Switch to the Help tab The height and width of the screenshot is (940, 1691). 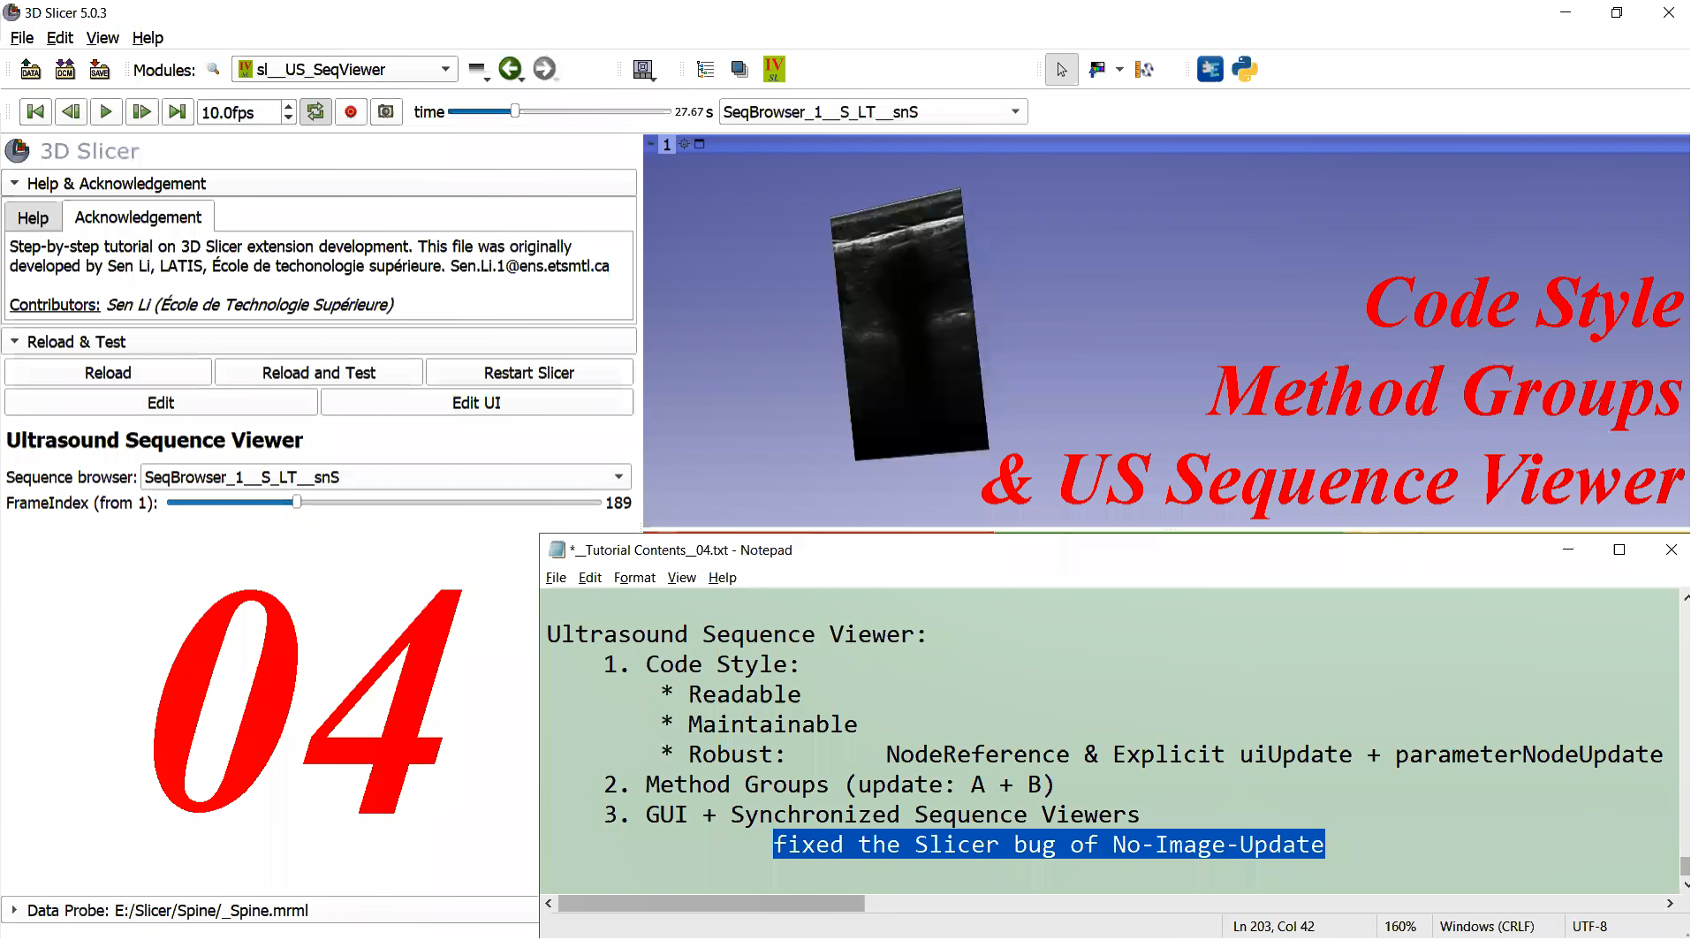coord(34,217)
